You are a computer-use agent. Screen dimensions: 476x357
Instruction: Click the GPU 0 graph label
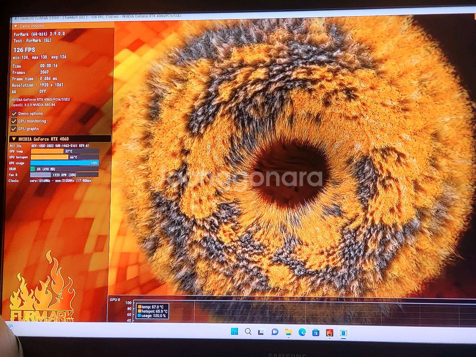tap(115, 300)
